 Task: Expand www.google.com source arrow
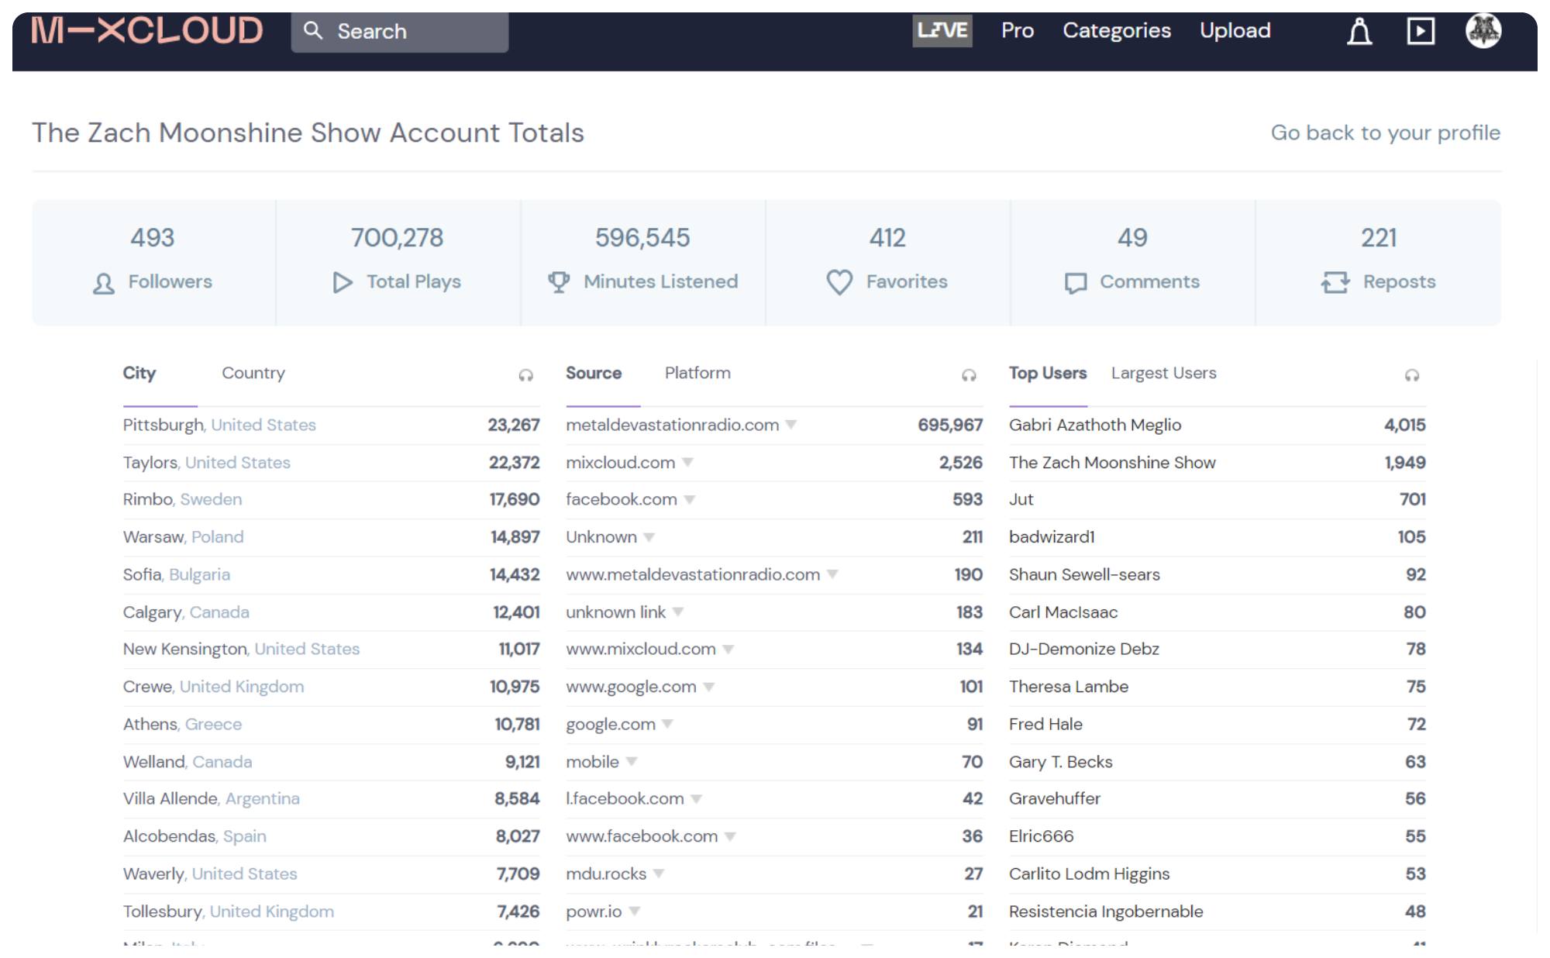tap(709, 687)
